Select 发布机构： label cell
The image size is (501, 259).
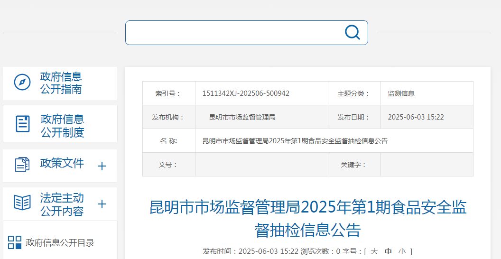coord(169,117)
